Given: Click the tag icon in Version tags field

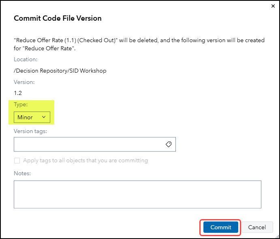Looking at the screenshot, I should tap(169, 144).
